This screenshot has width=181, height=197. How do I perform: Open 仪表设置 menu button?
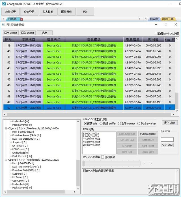pyautogui.click(x=29, y=12)
